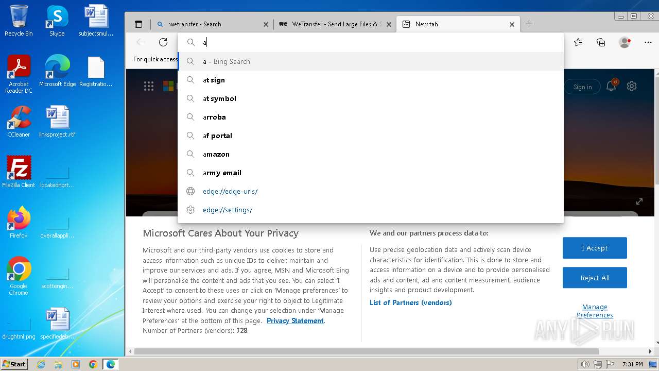Open the subjectsmul Word document
Screen dimensions: 659x371
[96, 21]
